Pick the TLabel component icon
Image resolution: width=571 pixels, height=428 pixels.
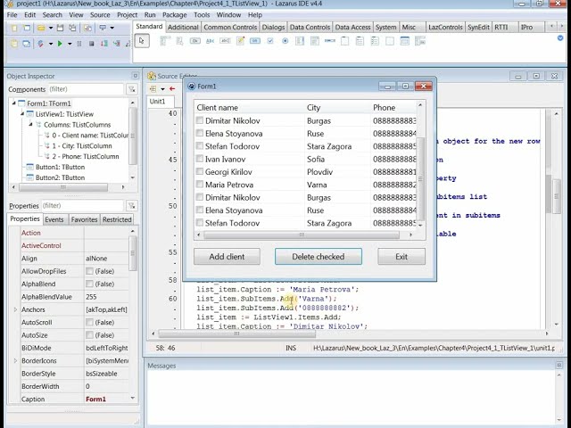(x=211, y=41)
